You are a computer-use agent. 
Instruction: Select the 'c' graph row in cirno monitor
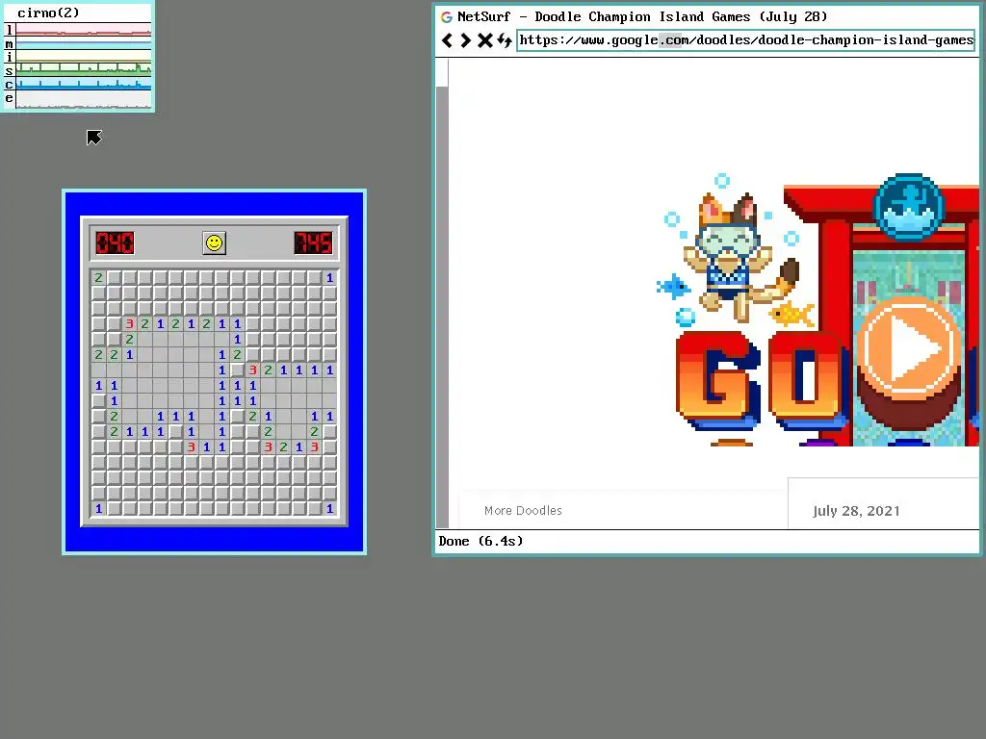coord(78,85)
